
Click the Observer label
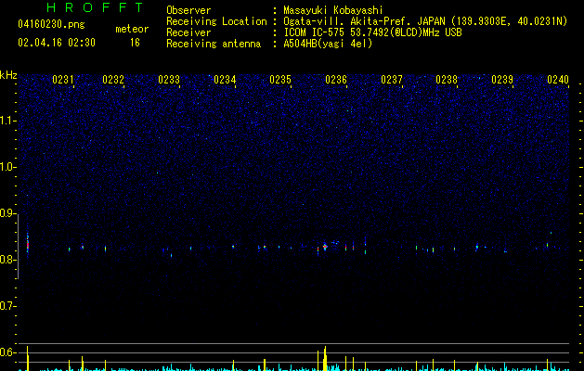(x=188, y=10)
